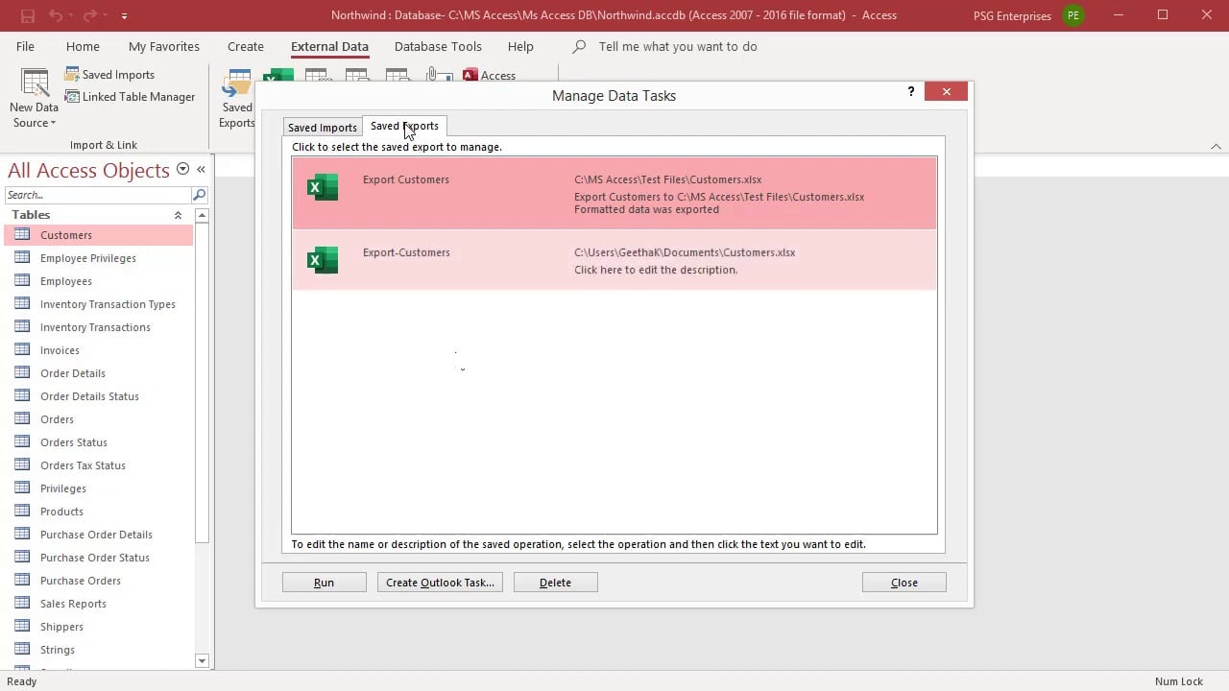Click the Inventory Transactions table icon

click(x=22, y=326)
